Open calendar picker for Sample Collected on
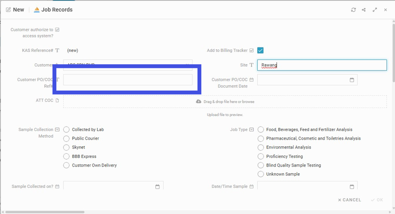The height and width of the screenshot is (214, 395). (x=157, y=187)
